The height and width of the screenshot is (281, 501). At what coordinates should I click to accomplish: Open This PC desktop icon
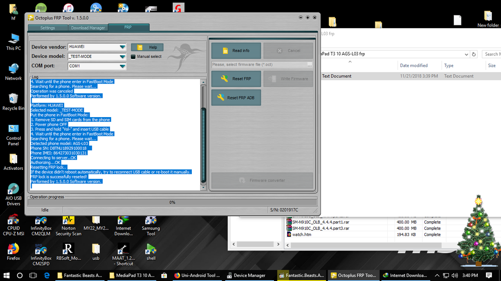pos(13,42)
